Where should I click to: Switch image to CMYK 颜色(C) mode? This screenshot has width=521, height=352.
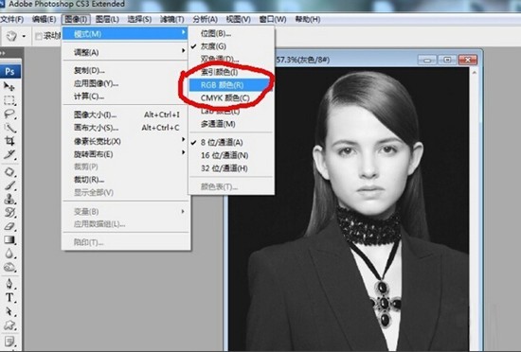(231, 97)
